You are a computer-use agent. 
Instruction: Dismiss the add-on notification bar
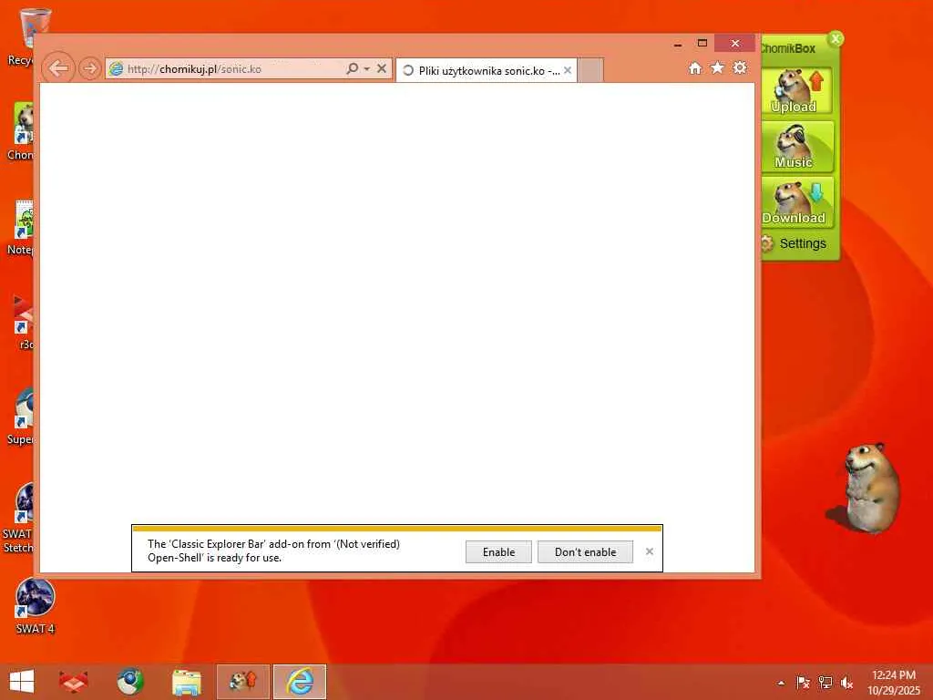649,551
